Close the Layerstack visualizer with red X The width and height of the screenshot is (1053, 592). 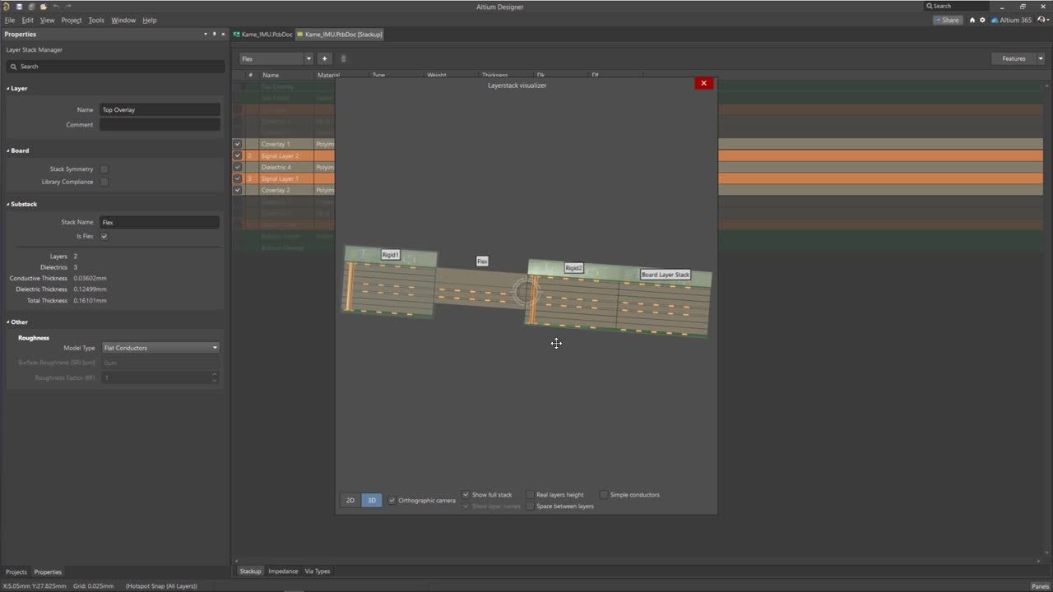703,83
